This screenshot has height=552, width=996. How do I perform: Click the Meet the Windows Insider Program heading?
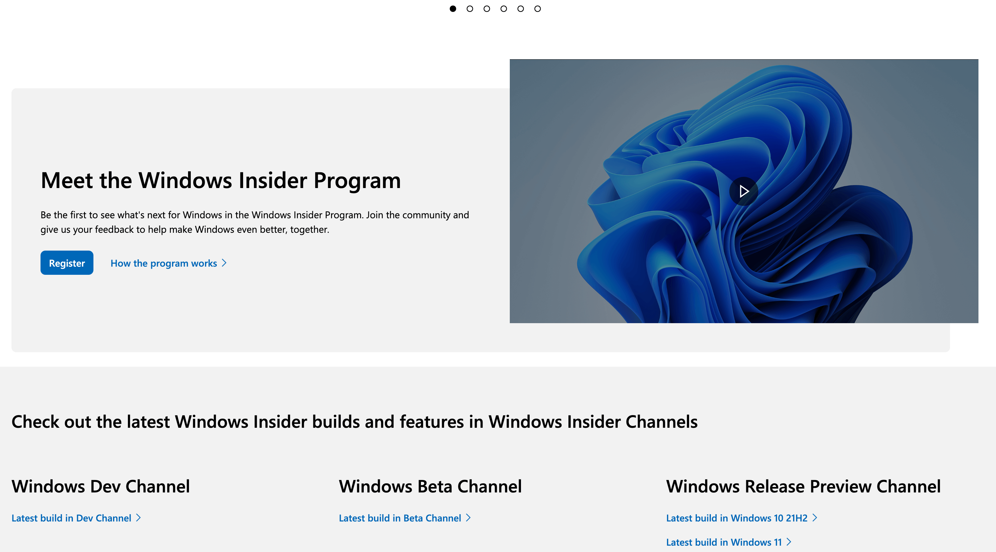[x=220, y=180]
